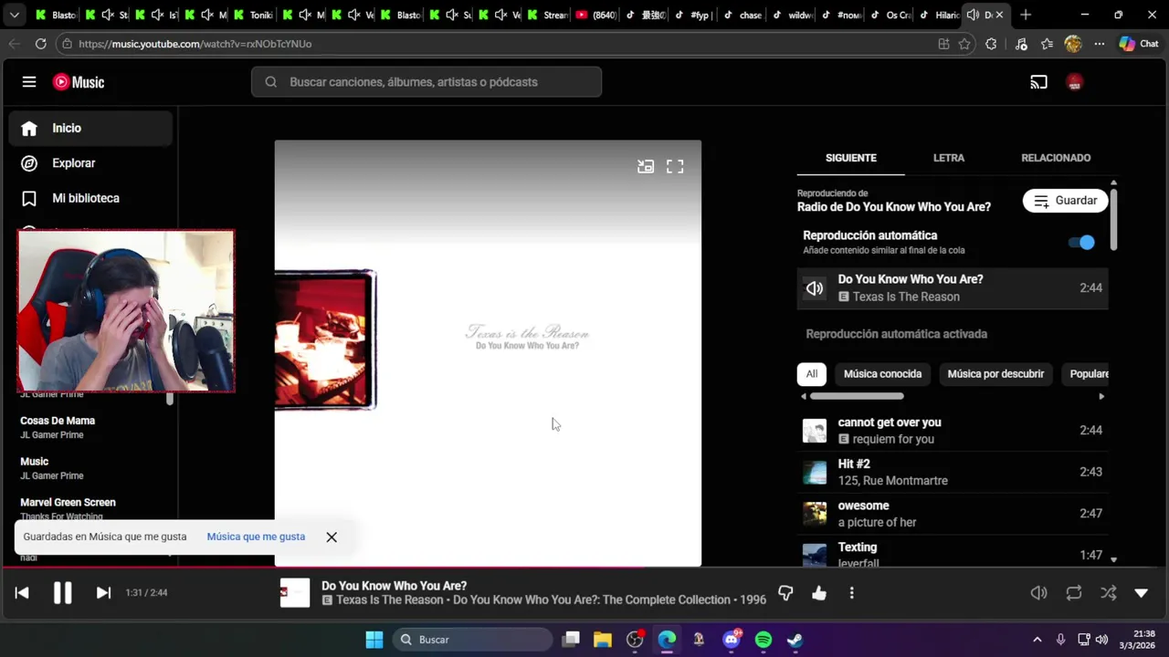Viewport: 1169px width, 657px height.
Task: Open the Windows Start menu
Action: click(x=374, y=640)
